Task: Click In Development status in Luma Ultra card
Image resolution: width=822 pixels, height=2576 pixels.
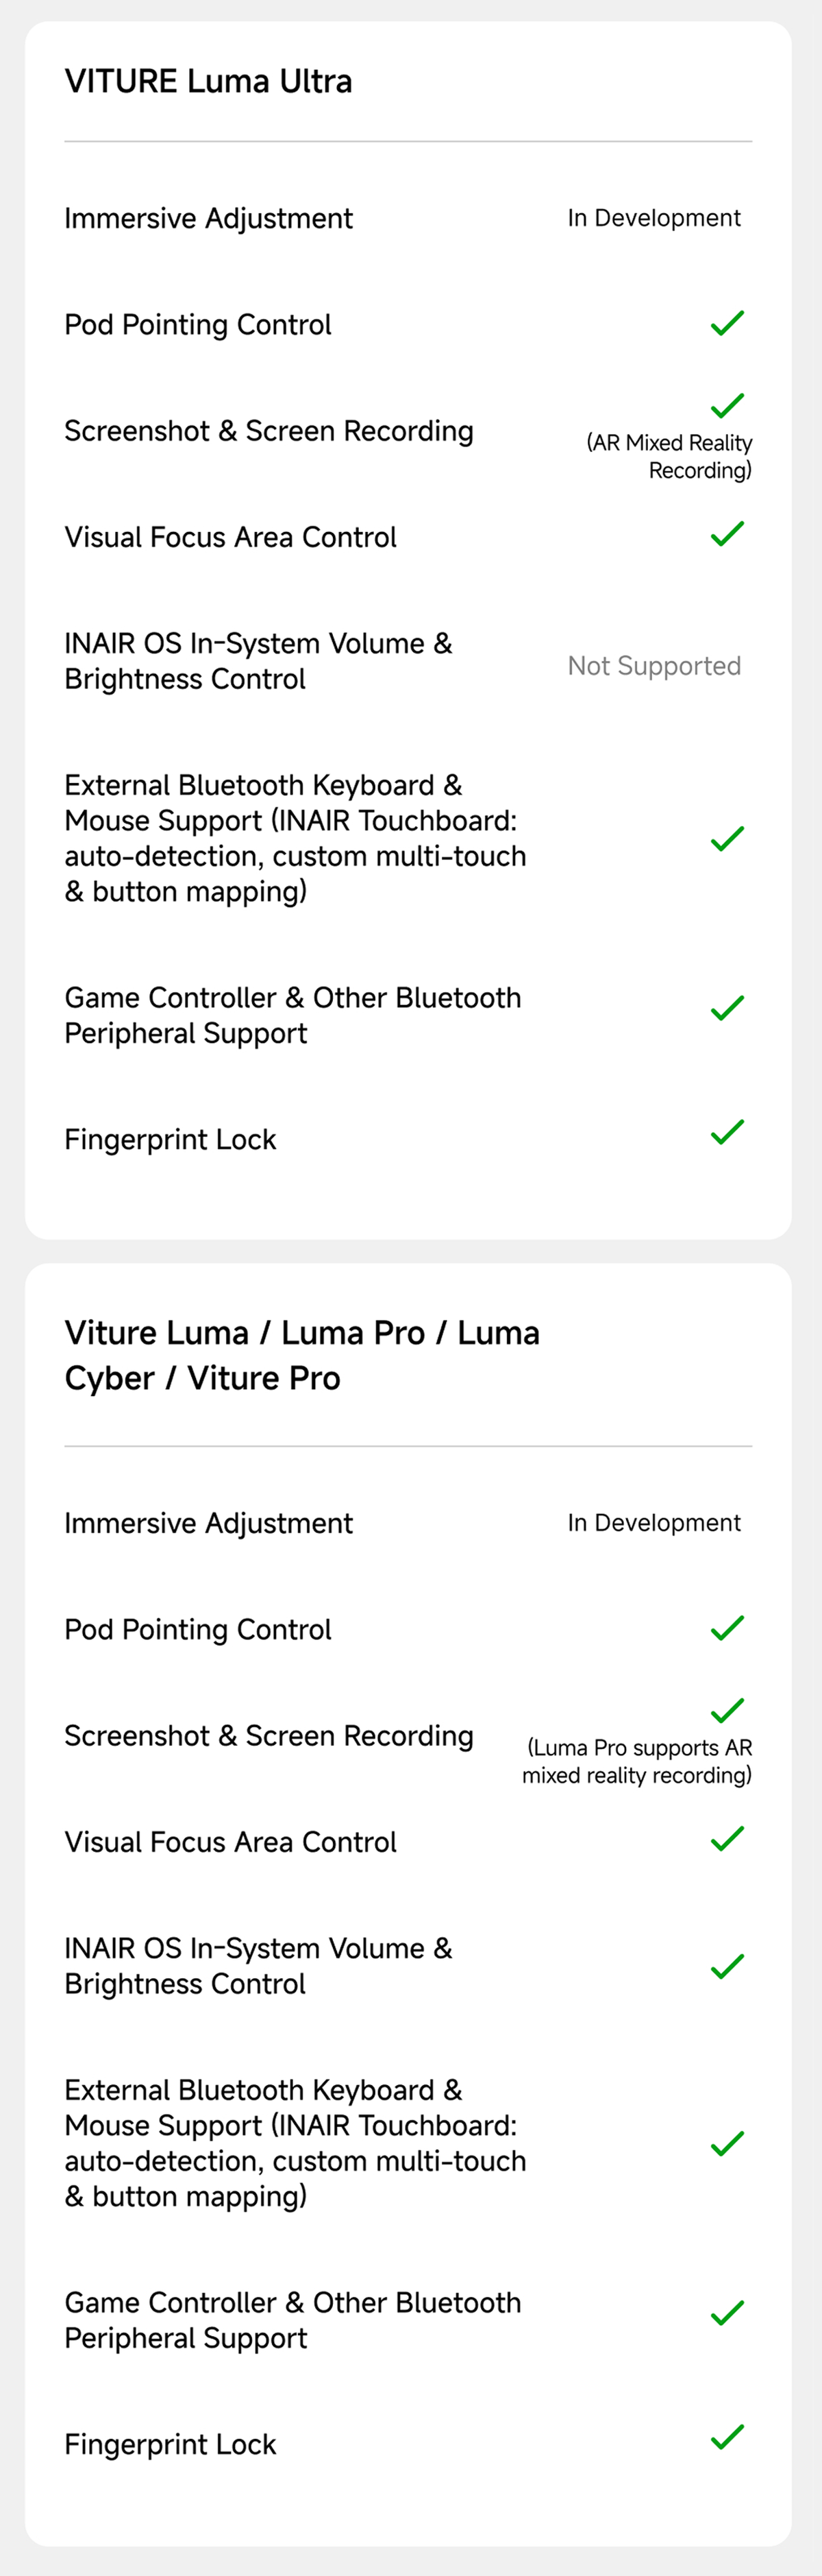Action: [x=654, y=218]
